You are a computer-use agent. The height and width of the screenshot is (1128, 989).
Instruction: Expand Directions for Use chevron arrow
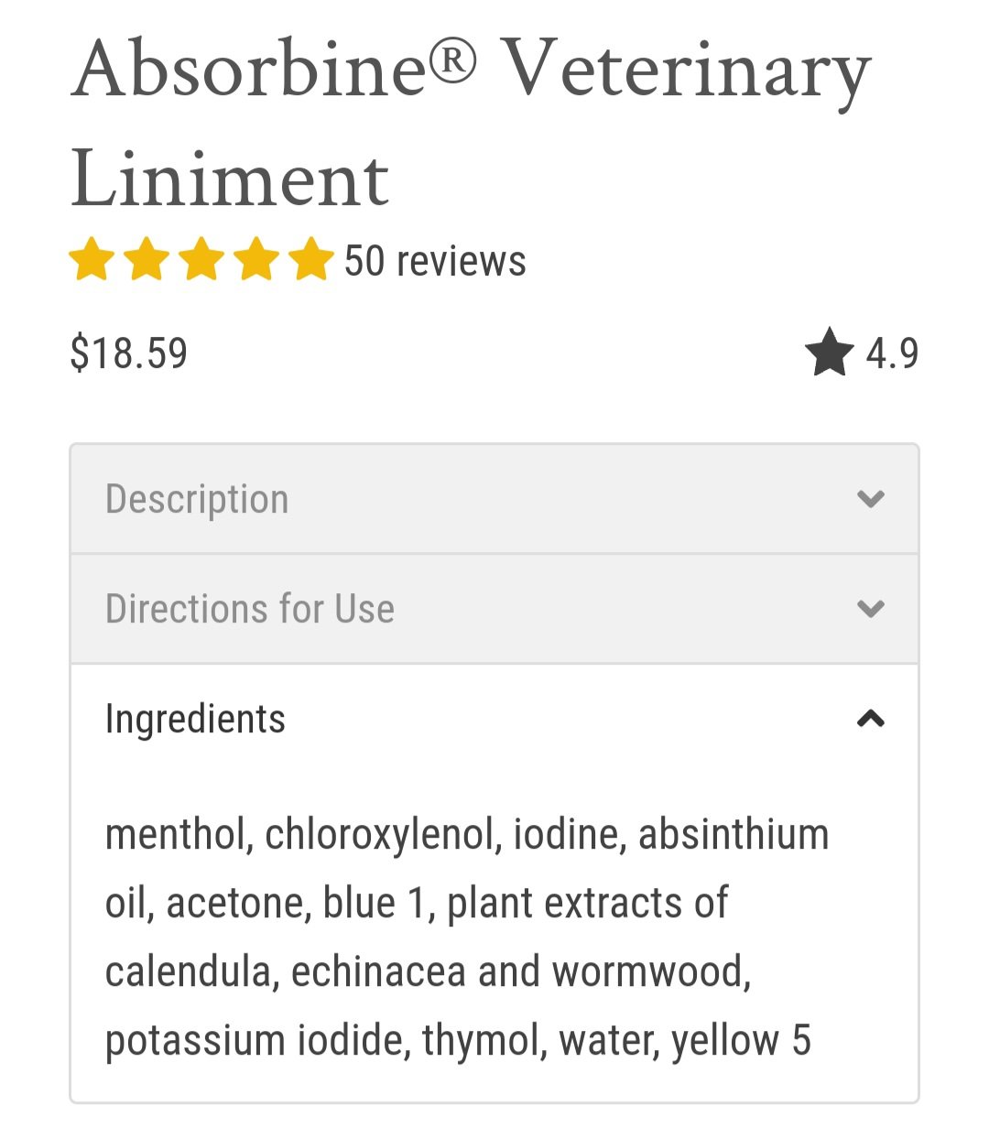pyautogui.click(x=871, y=609)
